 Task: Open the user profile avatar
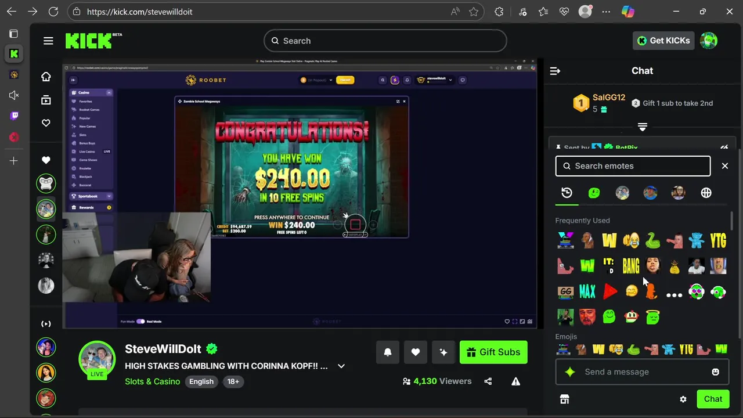click(x=709, y=41)
